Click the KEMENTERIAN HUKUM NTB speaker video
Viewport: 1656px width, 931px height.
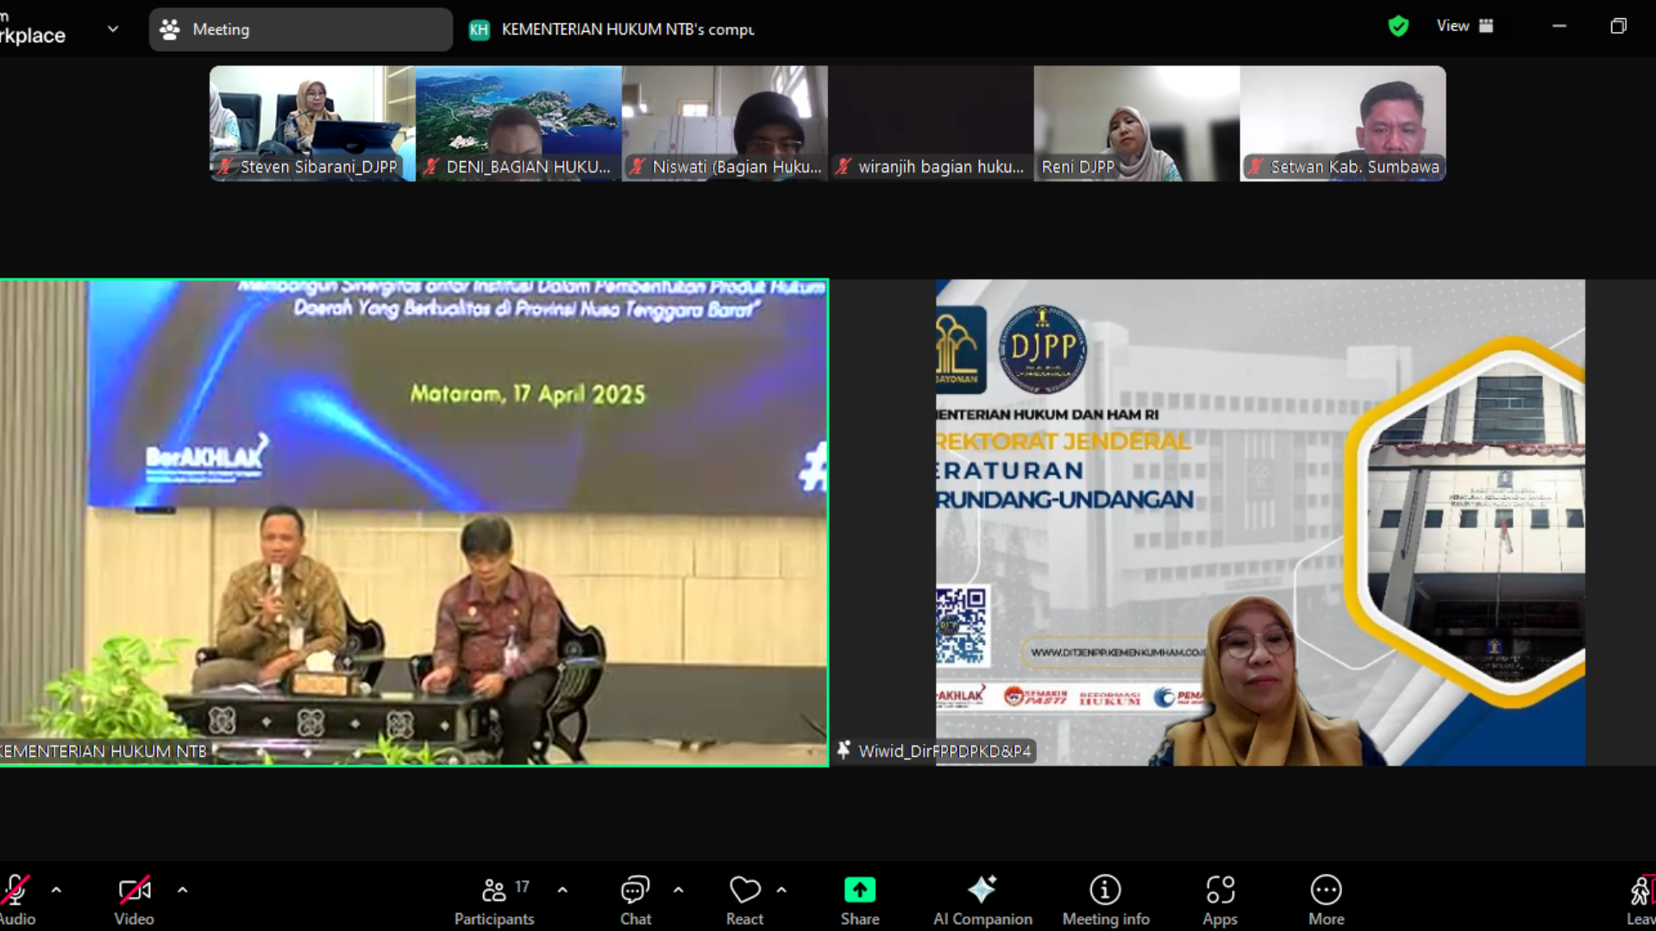pos(414,522)
